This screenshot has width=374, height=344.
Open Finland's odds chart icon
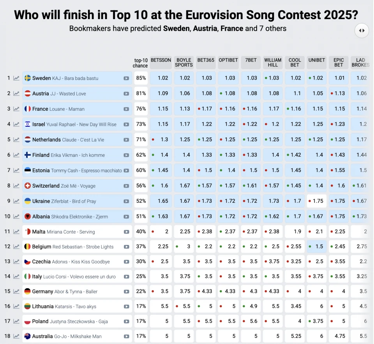tap(16, 155)
